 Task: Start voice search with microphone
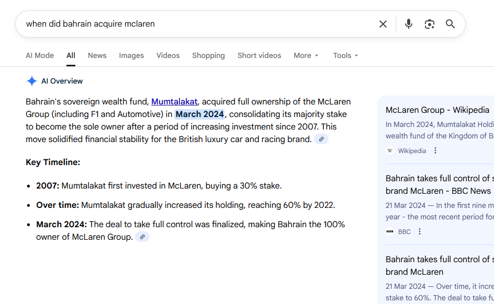(409, 24)
